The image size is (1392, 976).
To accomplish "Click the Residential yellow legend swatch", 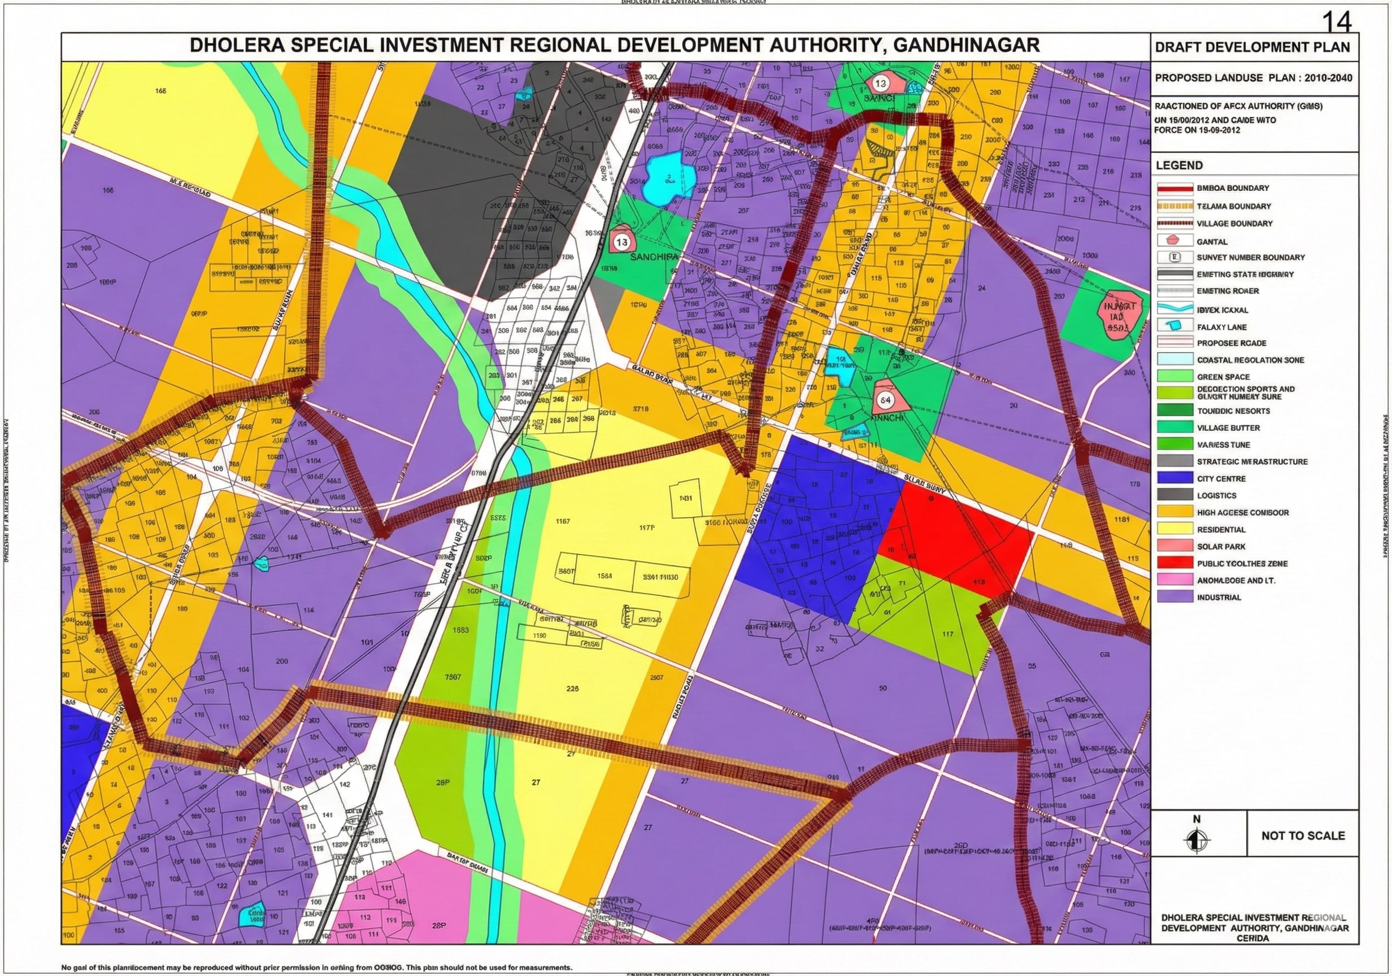I will (1175, 529).
